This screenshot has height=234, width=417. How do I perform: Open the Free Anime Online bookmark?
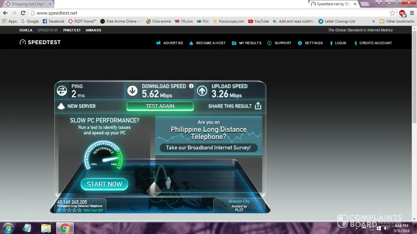[121, 21]
